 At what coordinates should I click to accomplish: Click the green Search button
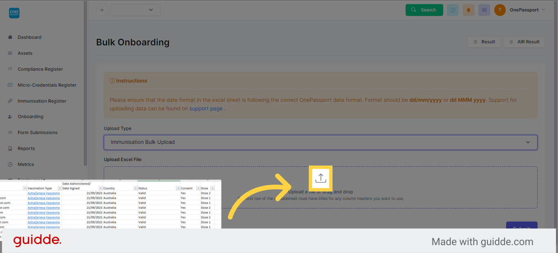point(424,10)
